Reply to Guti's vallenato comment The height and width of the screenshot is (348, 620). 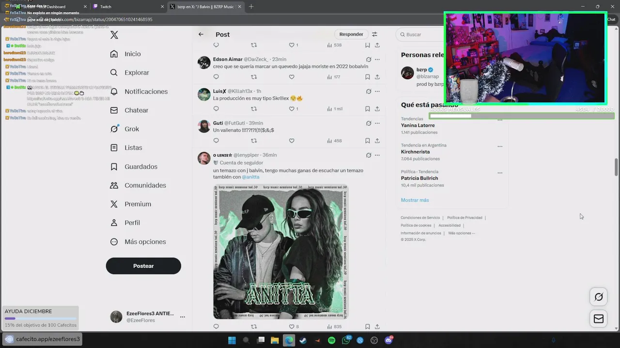216,141
